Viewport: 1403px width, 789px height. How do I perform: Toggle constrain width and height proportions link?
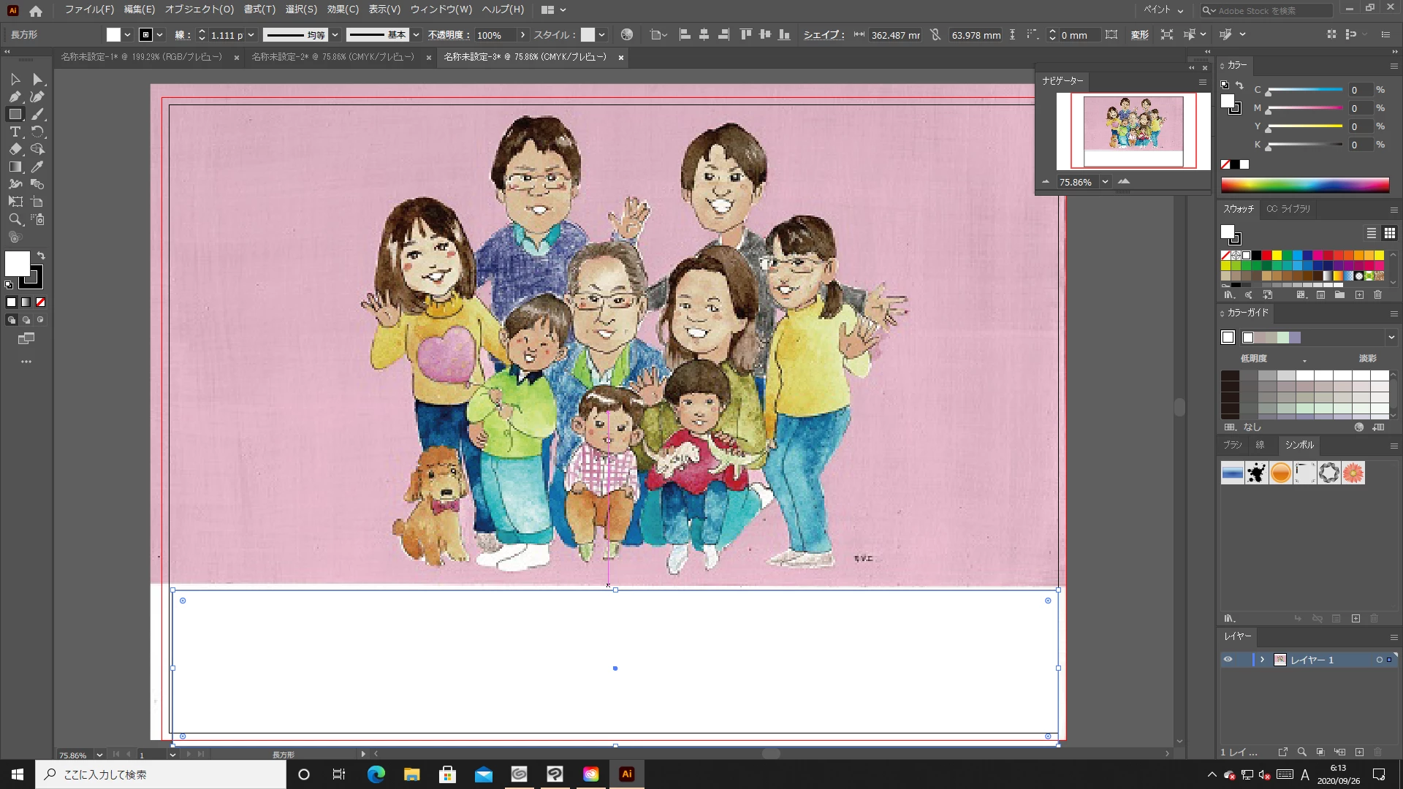935,35
